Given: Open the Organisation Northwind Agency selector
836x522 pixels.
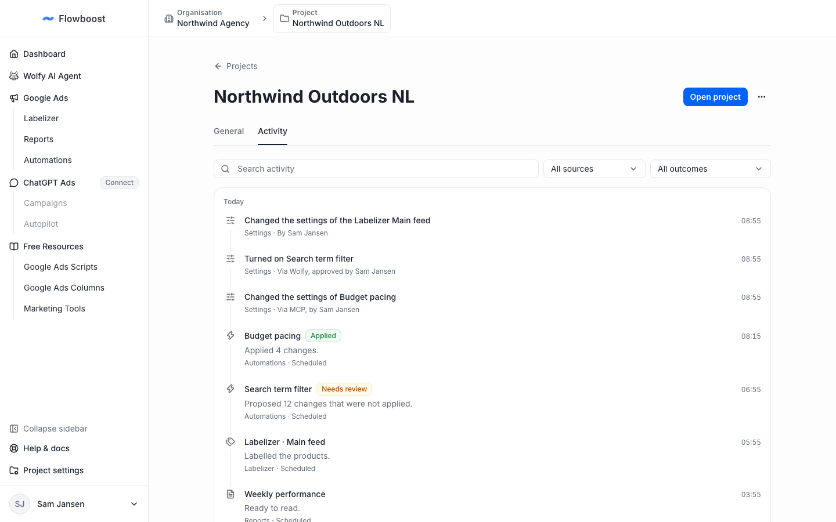Looking at the screenshot, I should point(207,19).
